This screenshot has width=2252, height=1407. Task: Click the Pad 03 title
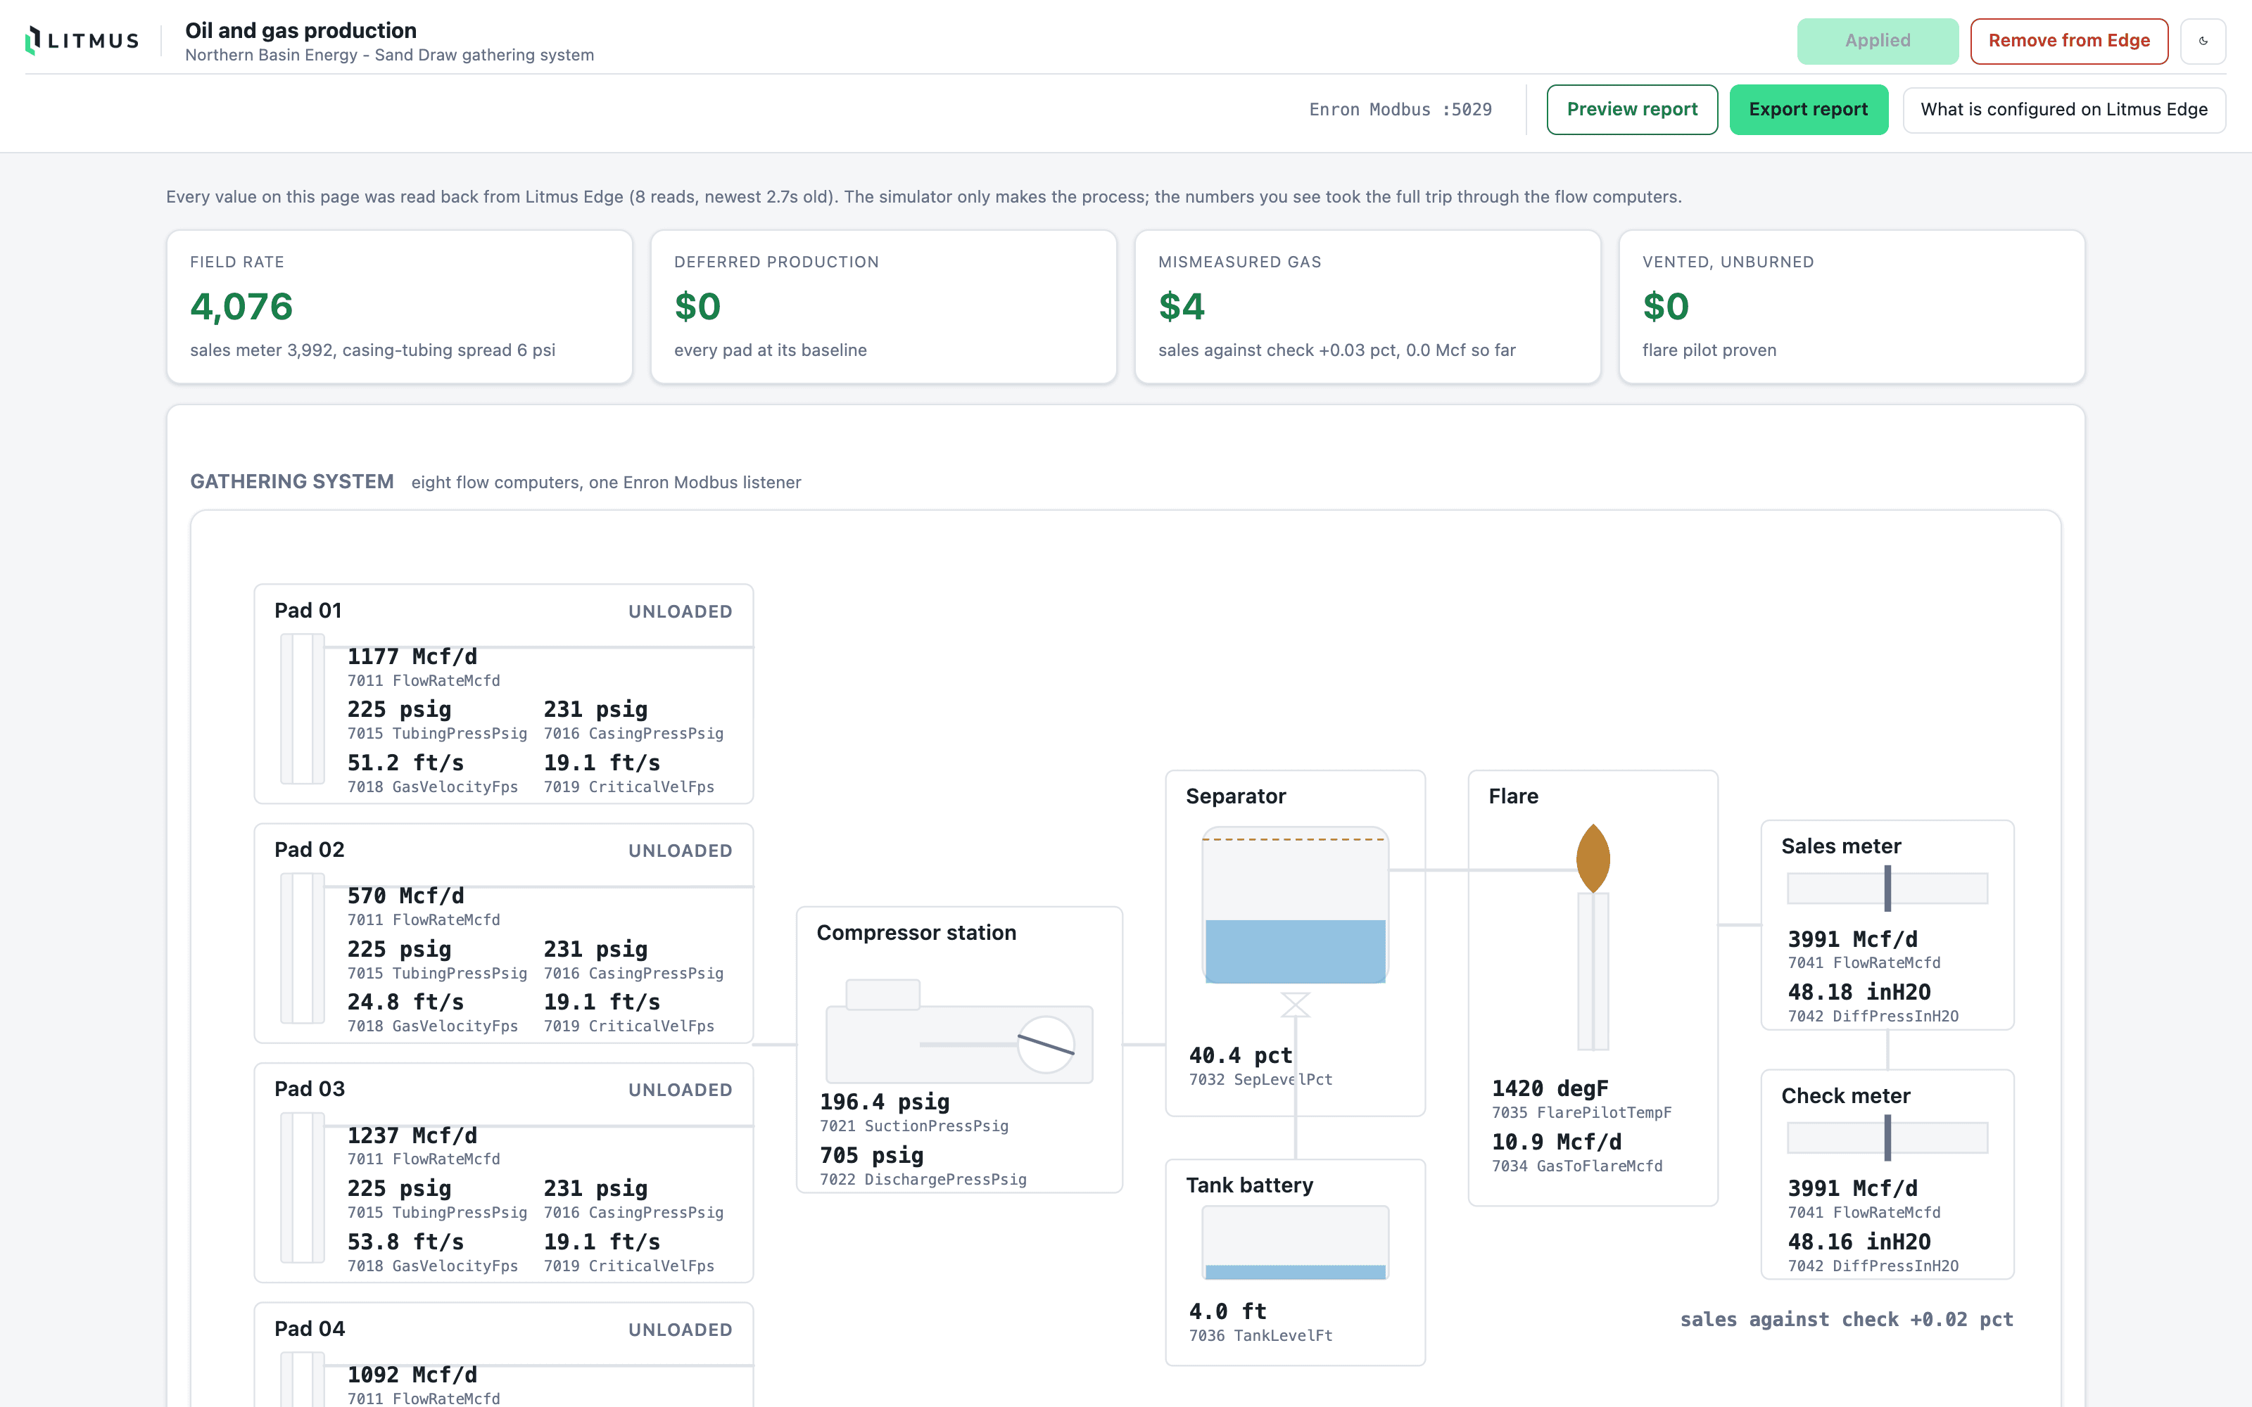pos(309,1089)
